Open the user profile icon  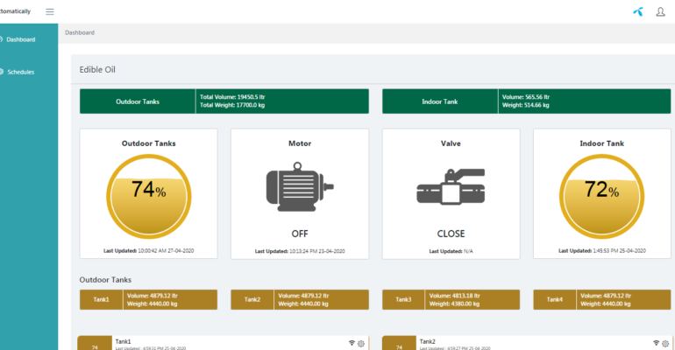click(660, 11)
